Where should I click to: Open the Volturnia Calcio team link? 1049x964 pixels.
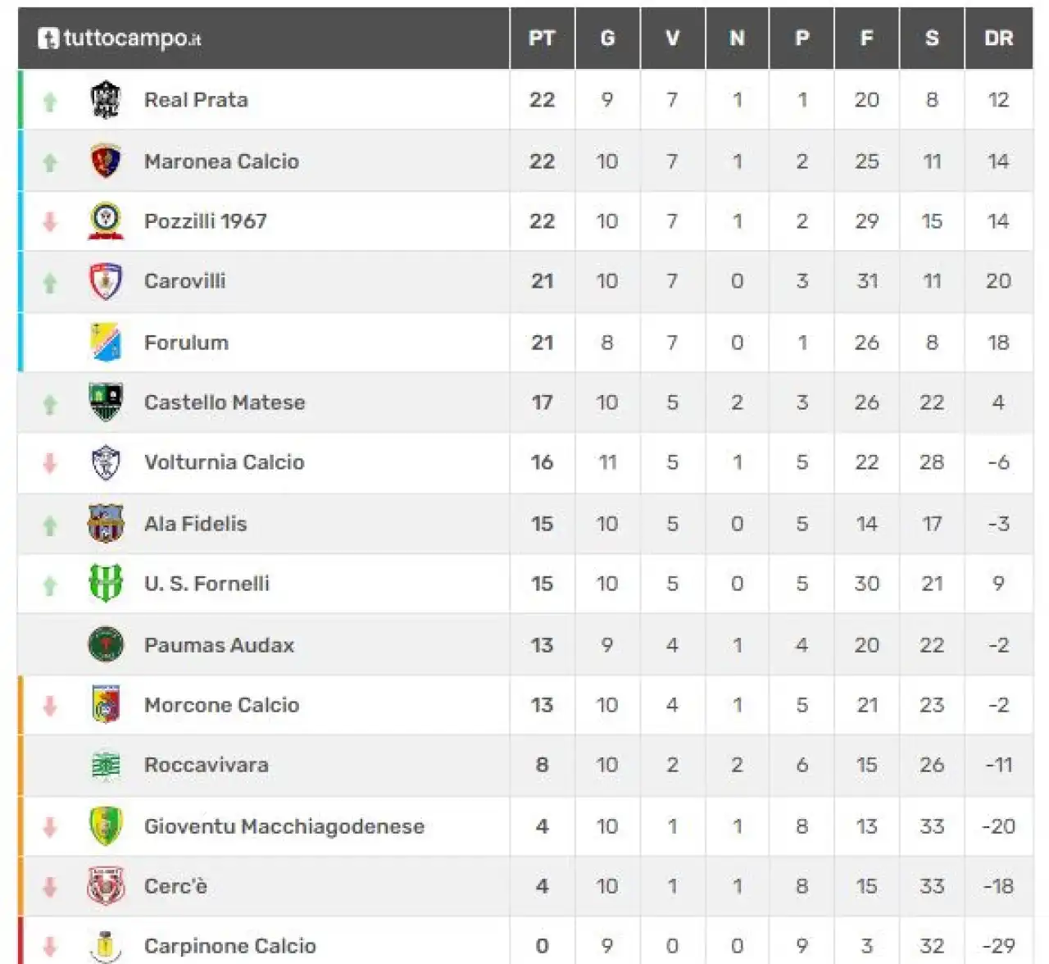(x=224, y=462)
